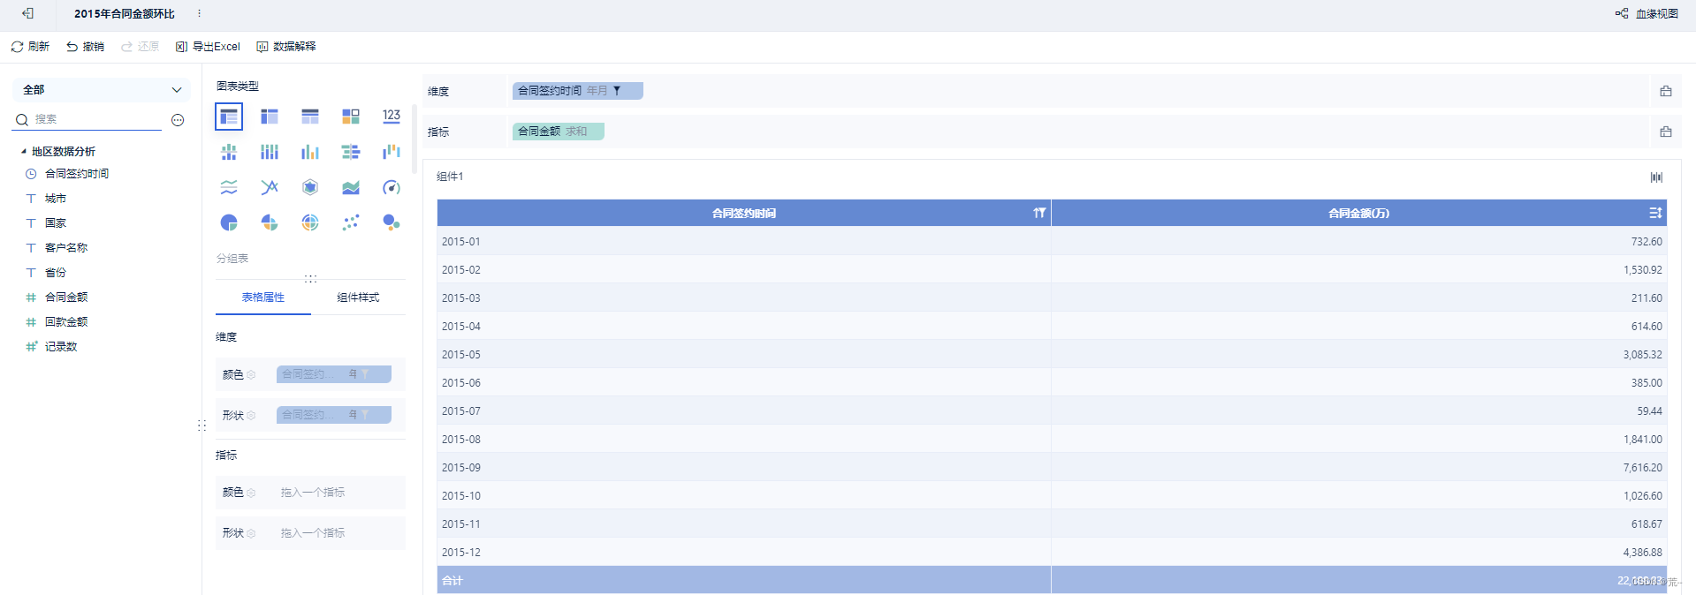Select the rose pie chart type
1696x595 pixels.
pos(270,222)
